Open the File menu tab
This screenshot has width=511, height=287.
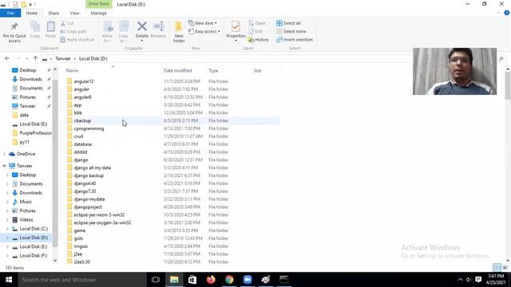pyautogui.click(x=10, y=13)
